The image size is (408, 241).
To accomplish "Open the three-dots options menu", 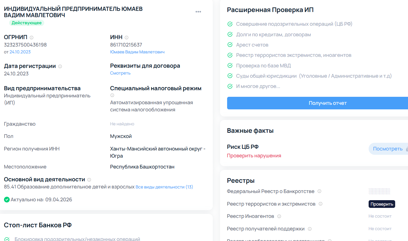I will click(x=198, y=12).
